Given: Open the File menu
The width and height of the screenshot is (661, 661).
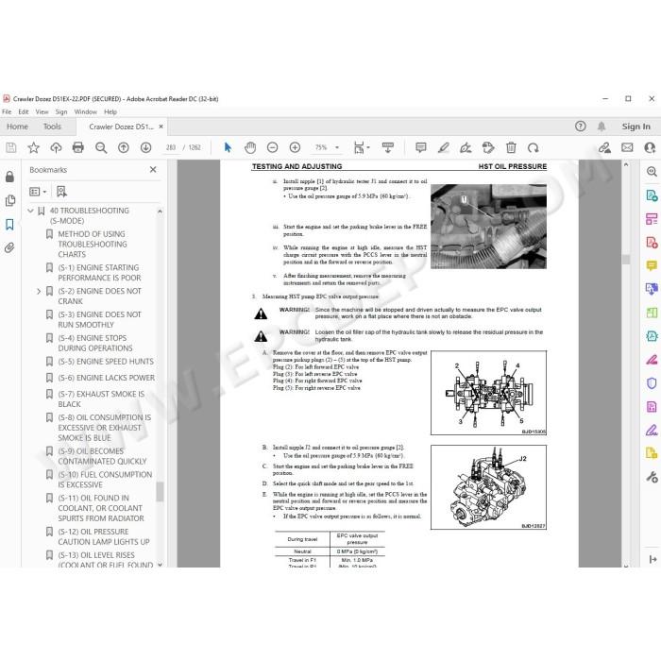Looking at the screenshot, I should (7, 111).
